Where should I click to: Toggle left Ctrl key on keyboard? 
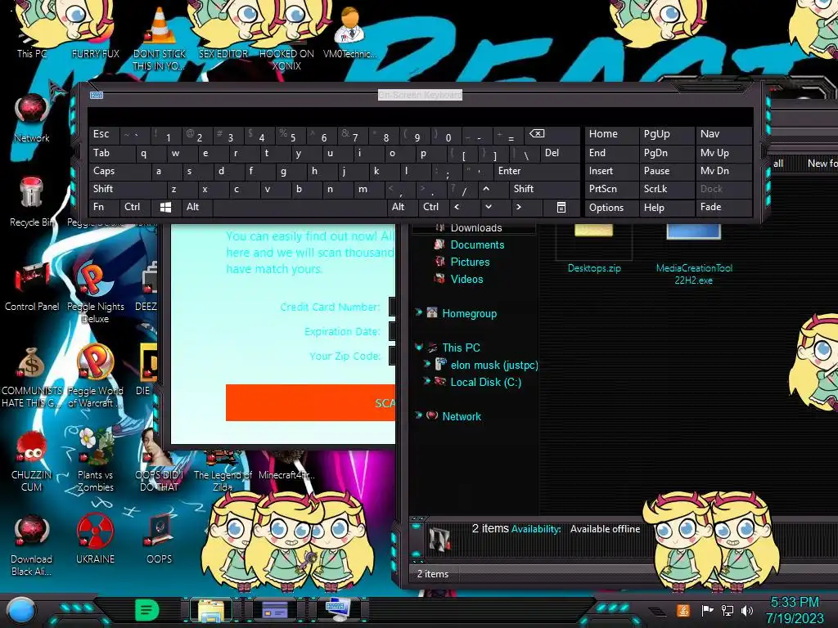(135, 207)
